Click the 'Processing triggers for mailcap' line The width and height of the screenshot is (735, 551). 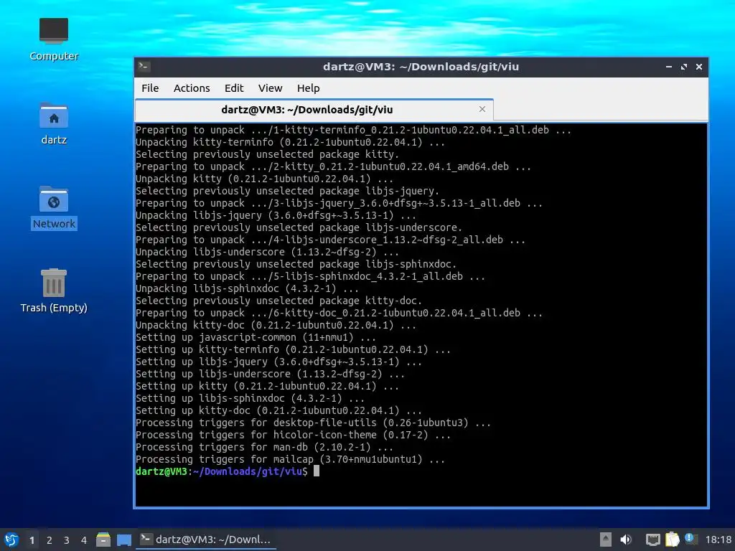click(290, 459)
